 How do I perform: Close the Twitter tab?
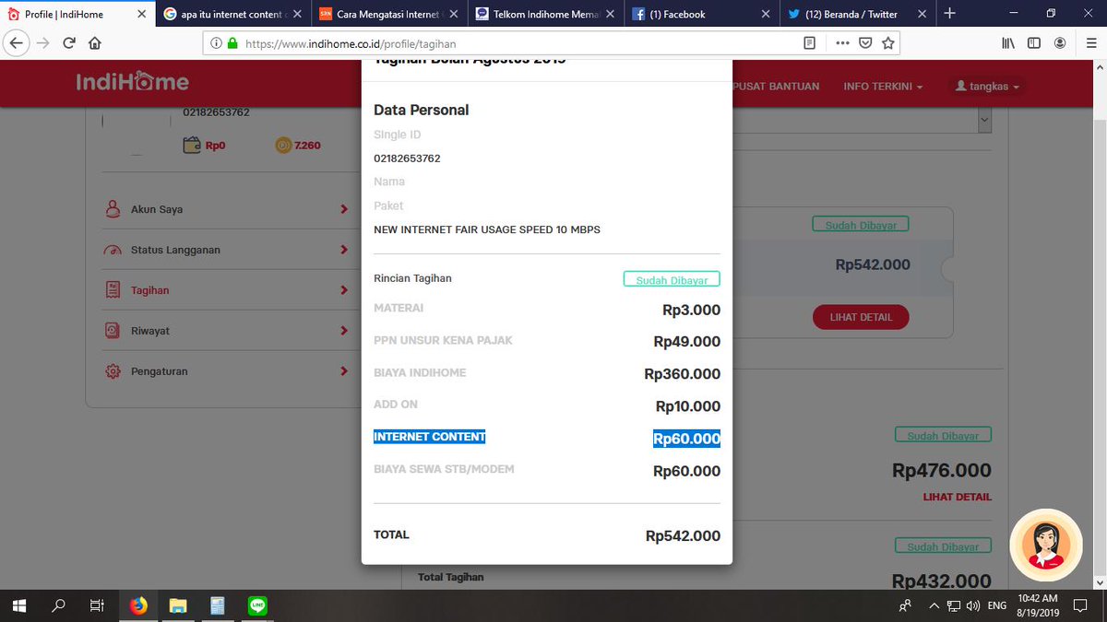(x=922, y=14)
